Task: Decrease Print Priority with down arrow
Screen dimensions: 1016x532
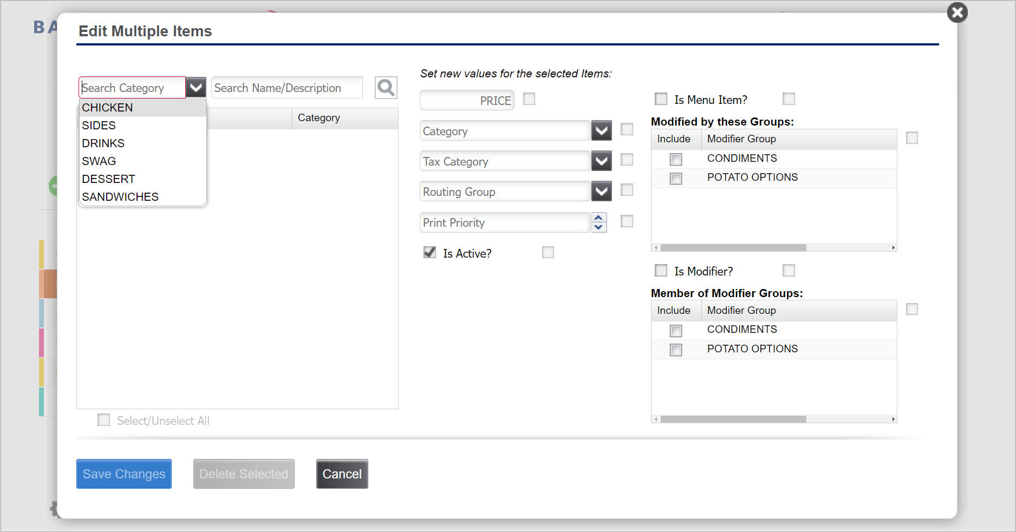Action: coord(598,227)
